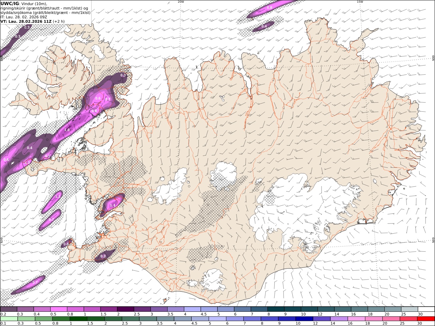This screenshot has height=326, width=435.
Task: Click the '20' label in the lower legend
Action: (x=384, y=324)
